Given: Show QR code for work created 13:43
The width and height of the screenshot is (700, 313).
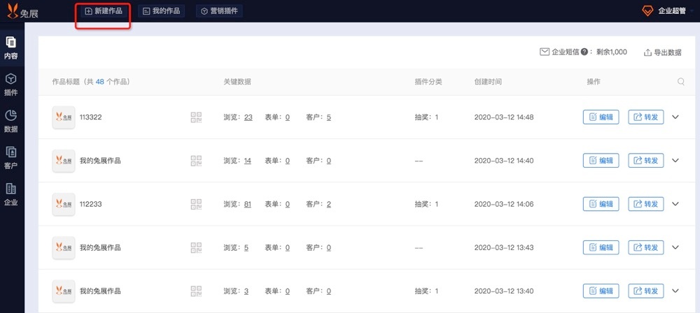Looking at the screenshot, I should coord(196,247).
